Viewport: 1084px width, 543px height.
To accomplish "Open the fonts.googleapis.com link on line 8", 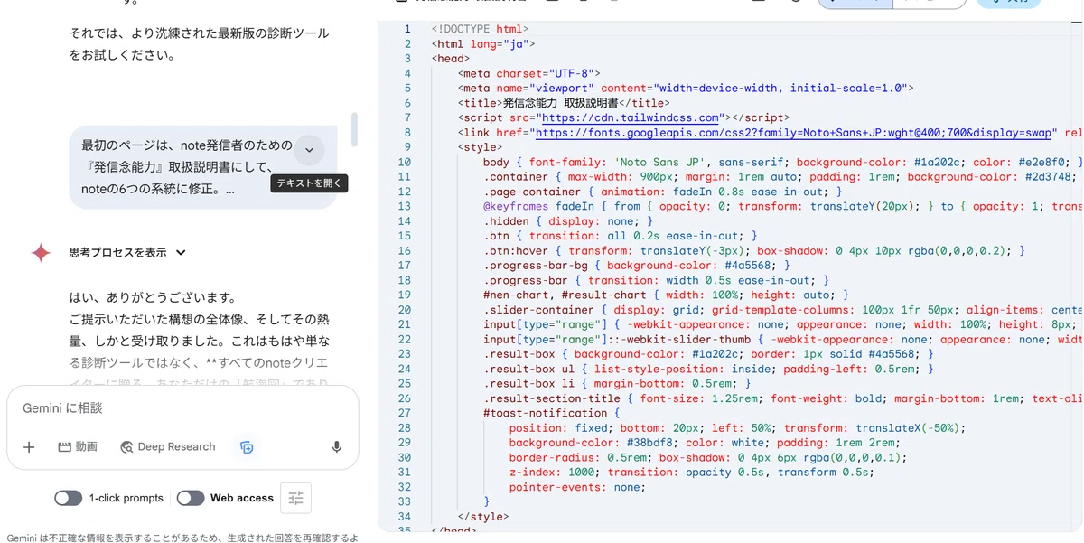I will (794, 133).
